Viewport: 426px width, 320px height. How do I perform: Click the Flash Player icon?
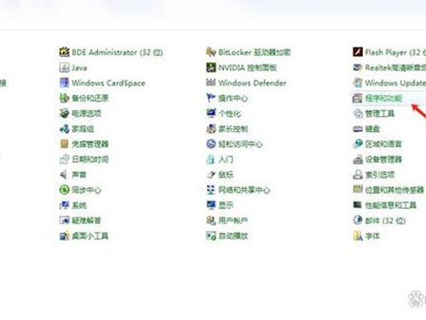357,52
